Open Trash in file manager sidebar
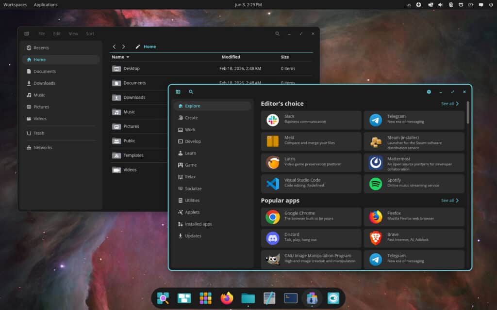This screenshot has height=310, width=497. 61,133
